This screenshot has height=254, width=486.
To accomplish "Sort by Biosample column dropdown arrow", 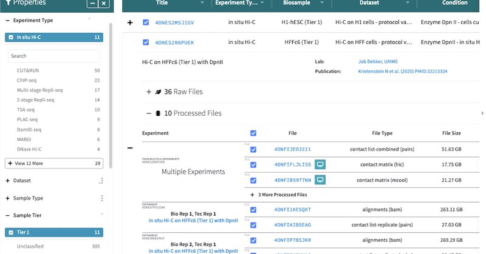I will pyautogui.click(x=322, y=3).
